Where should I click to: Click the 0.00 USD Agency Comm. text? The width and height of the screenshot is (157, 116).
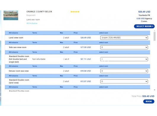[x=144, y=20]
